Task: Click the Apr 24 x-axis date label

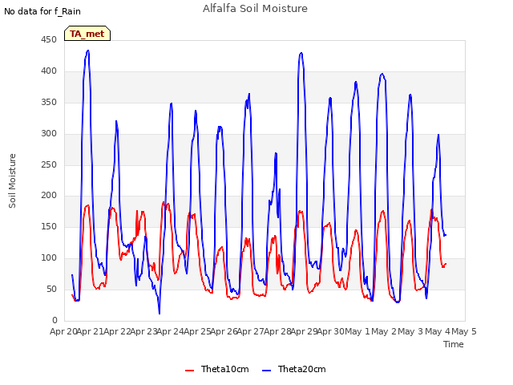Action: click(x=171, y=331)
